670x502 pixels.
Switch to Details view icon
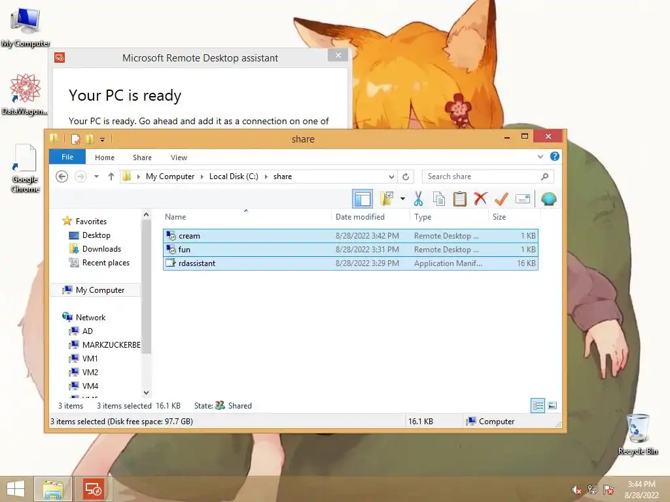pyautogui.click(x=538, y=405)
